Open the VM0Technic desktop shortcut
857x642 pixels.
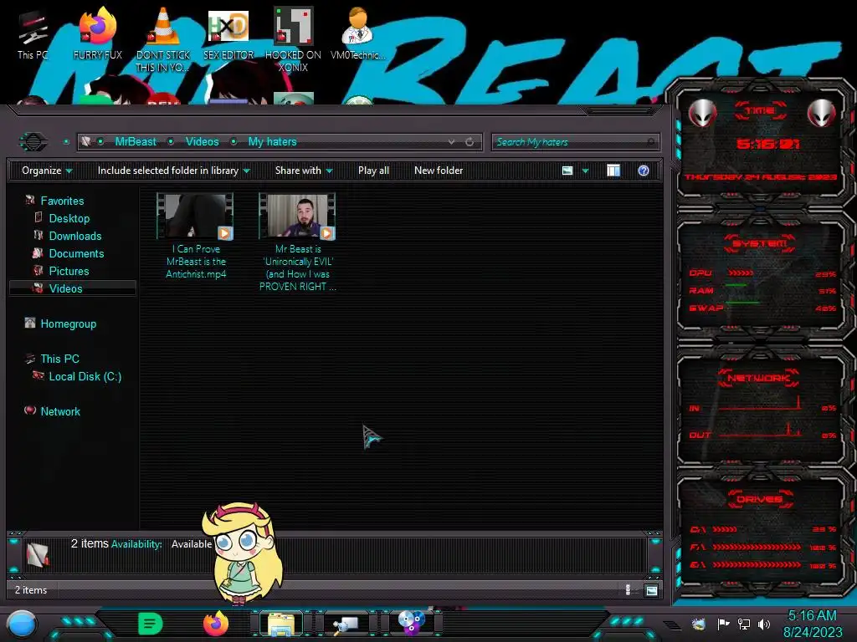[x=357, y=33]
